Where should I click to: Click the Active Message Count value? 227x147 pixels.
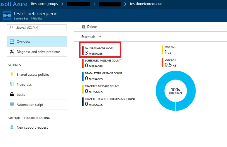click(x=94, y=53)
